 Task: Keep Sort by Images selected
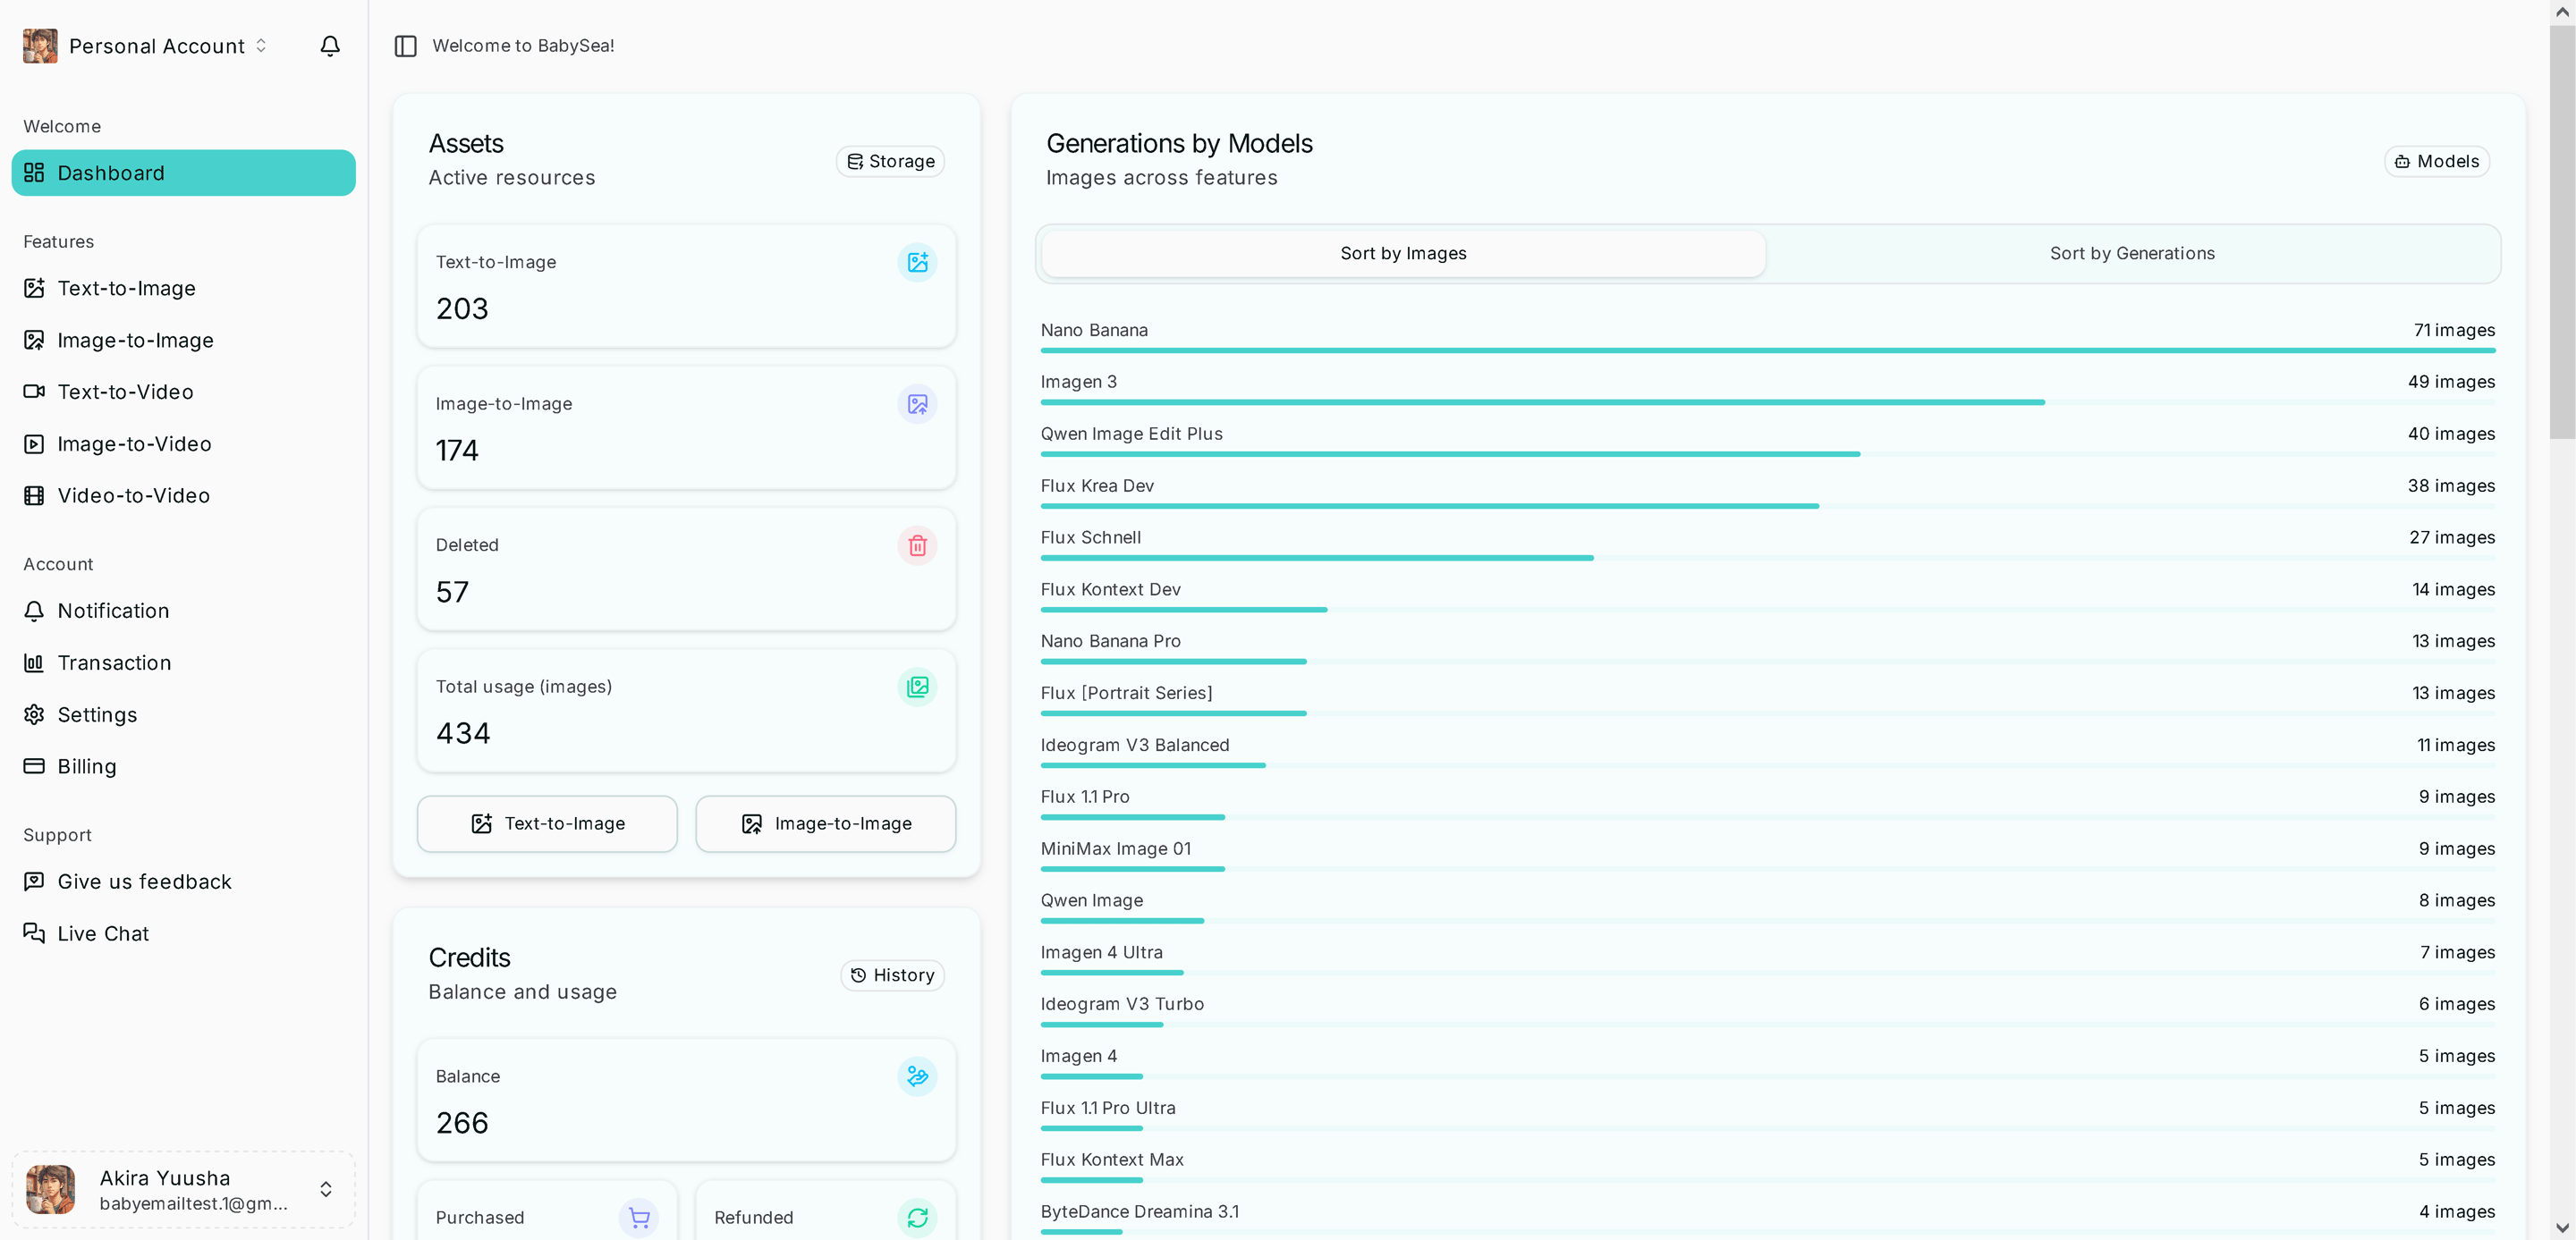[1402, 253]
